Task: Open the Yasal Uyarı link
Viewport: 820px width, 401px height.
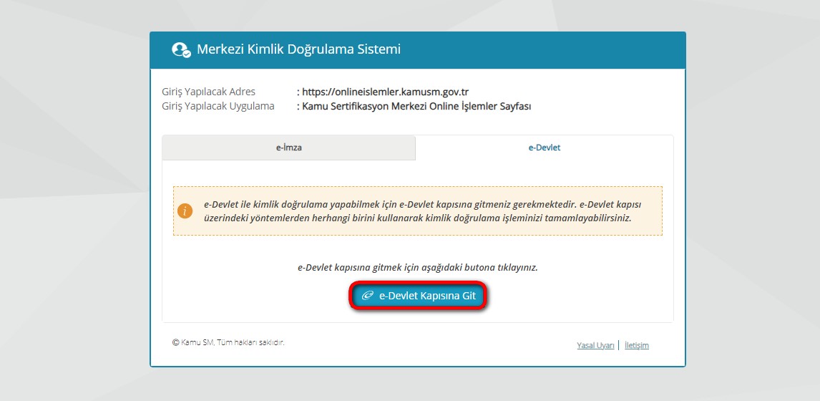Action: pyautogui.click(x=595, y=345)
